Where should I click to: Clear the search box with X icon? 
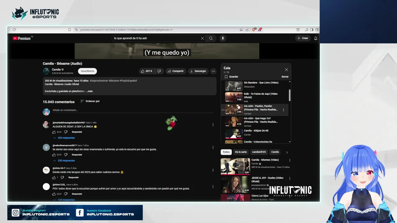203,38
